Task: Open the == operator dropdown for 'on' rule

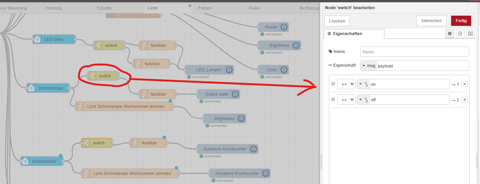Action: click(x=346, y=84)
